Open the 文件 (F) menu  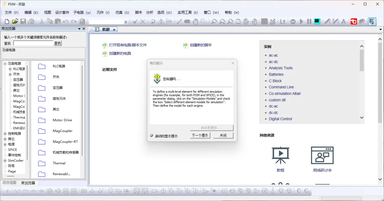(x=11, y=12)
